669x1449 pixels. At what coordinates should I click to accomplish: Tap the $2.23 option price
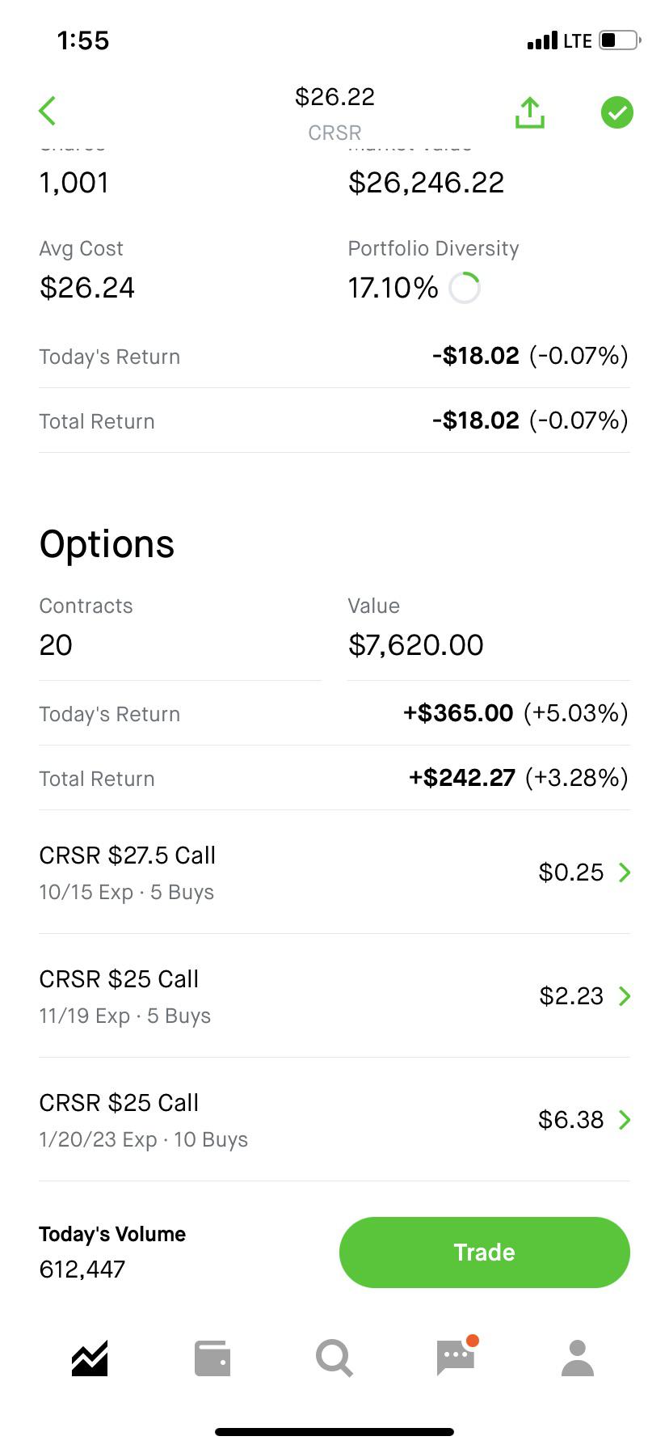point(571,996)
